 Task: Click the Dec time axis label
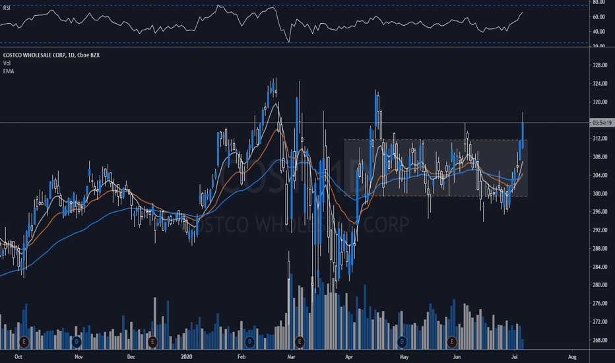[x=131, y=357]
